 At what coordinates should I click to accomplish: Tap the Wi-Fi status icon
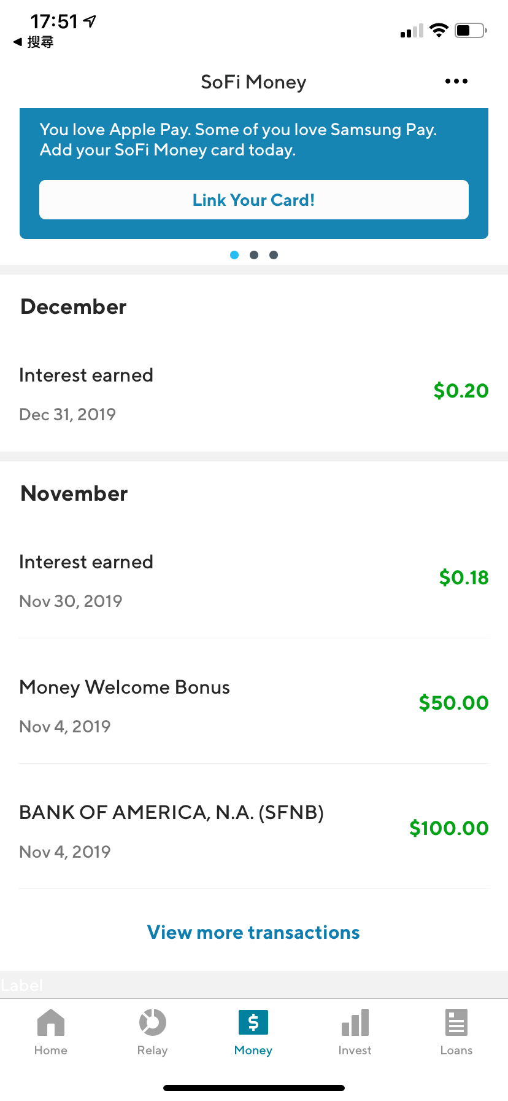point(439,30)
